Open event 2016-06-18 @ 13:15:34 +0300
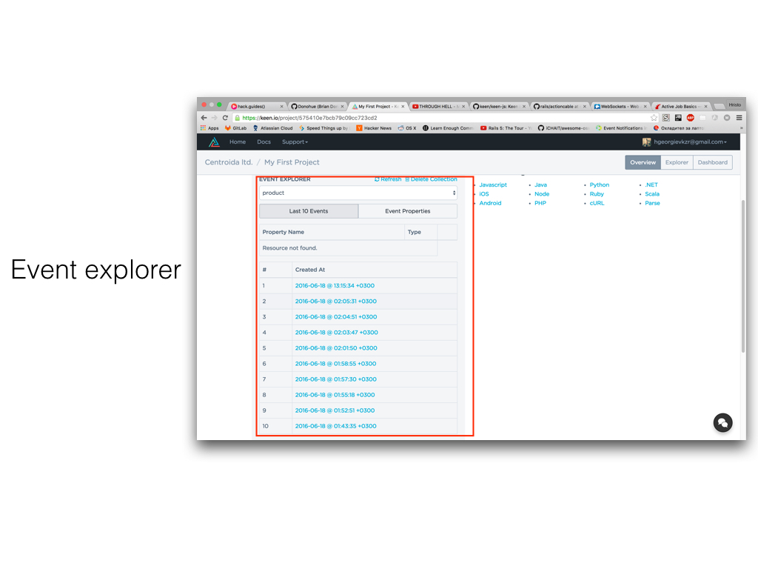The height and width of the screenshot is (569, 758). point(335,285)
